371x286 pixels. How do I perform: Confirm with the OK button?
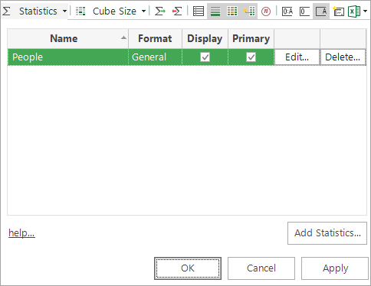[x=188, y=268]
